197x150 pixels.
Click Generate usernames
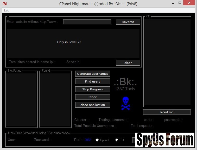[93, 74]
